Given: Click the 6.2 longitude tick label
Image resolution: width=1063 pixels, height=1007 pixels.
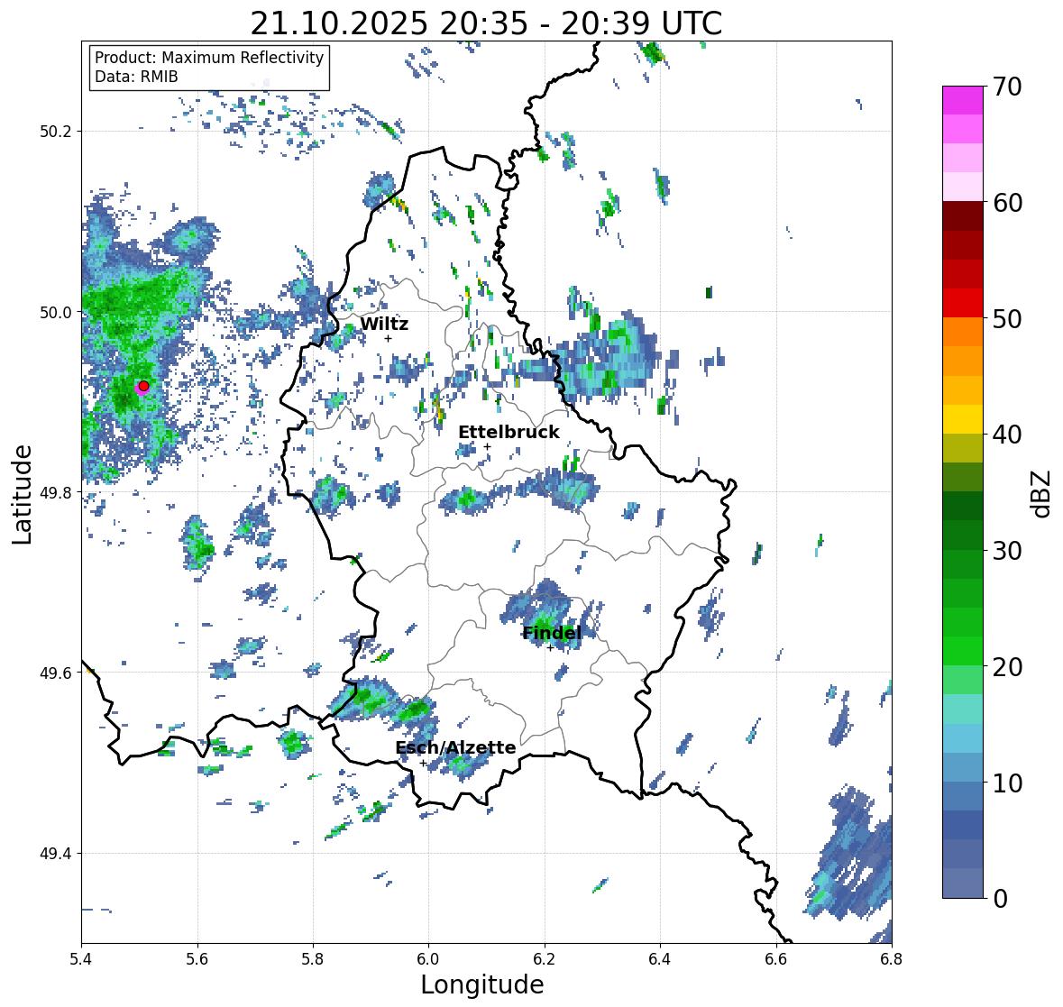Looking at the screenshot, I should click(x=545, y=959).
